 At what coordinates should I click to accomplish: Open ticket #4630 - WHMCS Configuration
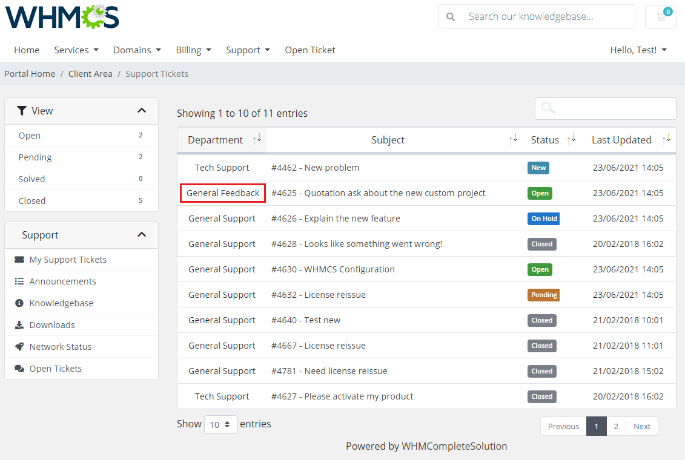333,269
